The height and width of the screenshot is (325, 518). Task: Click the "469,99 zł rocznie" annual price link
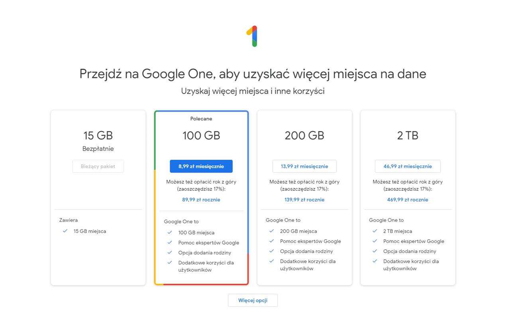point(408,200)
